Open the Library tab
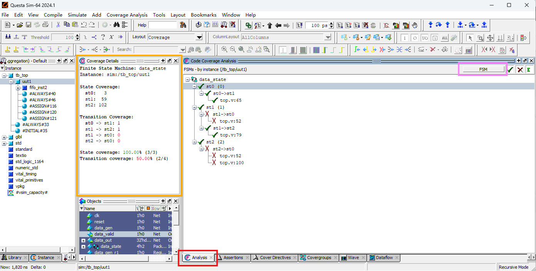536x271 pixels. [15, 258]
